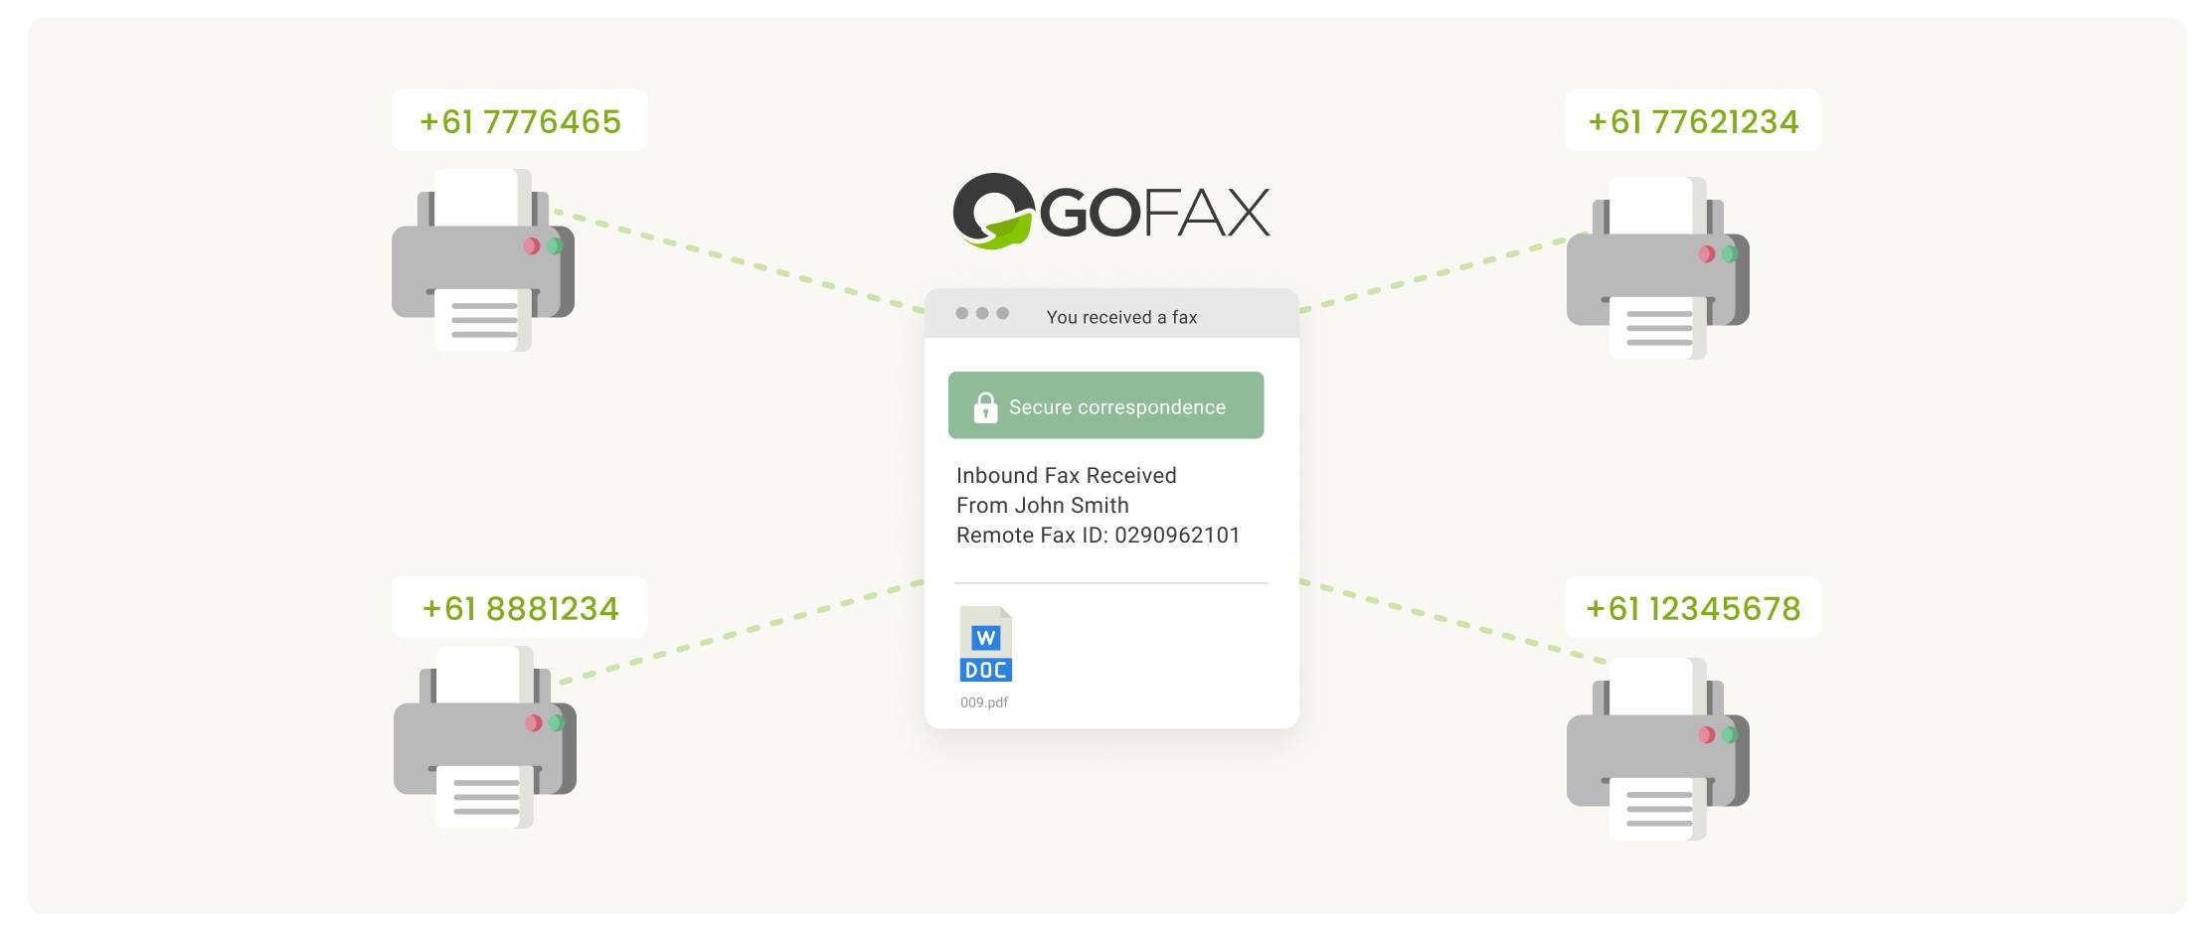The height and width of the screenshot is (937, 2203).
Task: Click the divider line under the fax message
Action: coord(1110,581)
